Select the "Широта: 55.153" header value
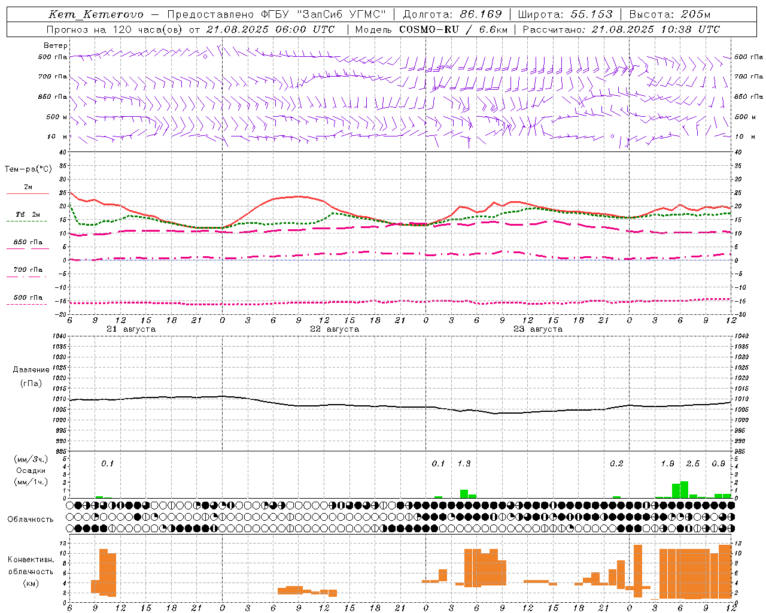Viewport: 766px width, 613px height. (x=566, y=14)
